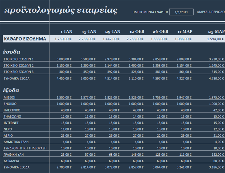This screenshot has width=225, height=173.
Task: Select the ΜΙΣΘΟΙ row label
Action: 9,97
